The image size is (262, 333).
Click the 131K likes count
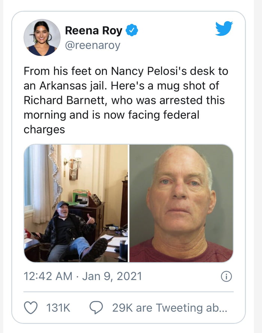coord(58,308)
